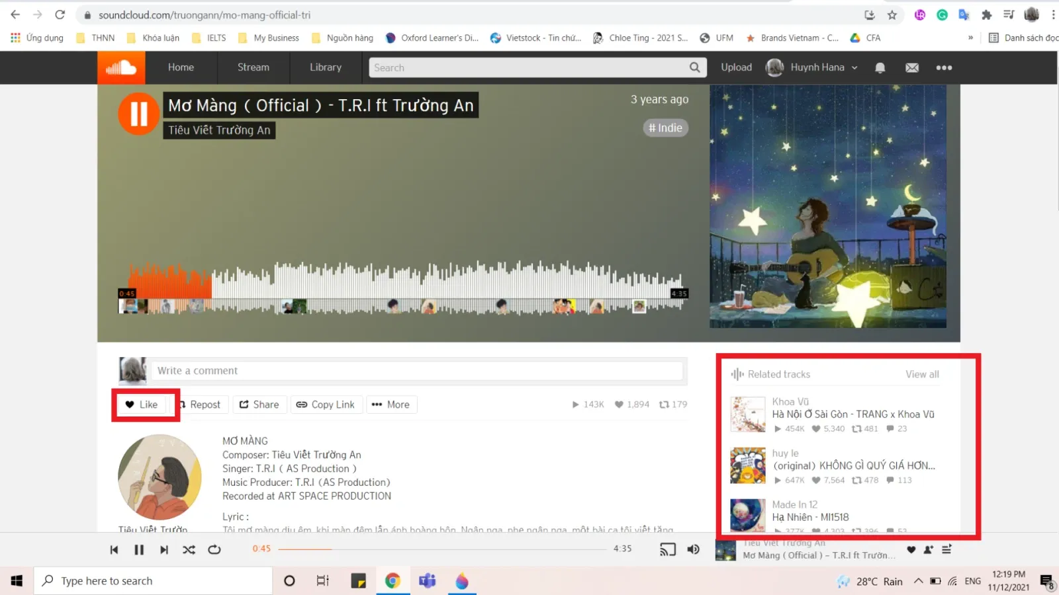Click Hà Nội Ở Sài Gòn track thumbnail

click(x=748, y=415)
